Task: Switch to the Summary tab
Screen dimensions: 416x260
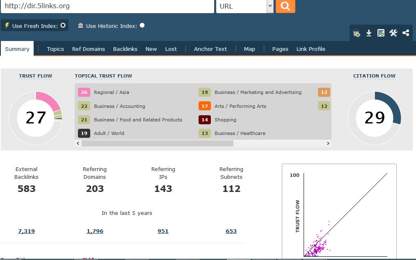Action: point(17,49)
